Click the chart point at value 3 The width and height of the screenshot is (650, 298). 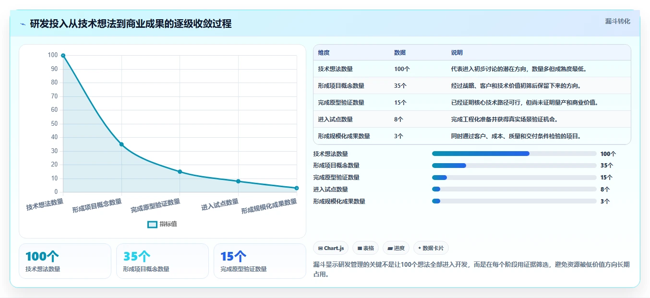[x=297, y=188]
